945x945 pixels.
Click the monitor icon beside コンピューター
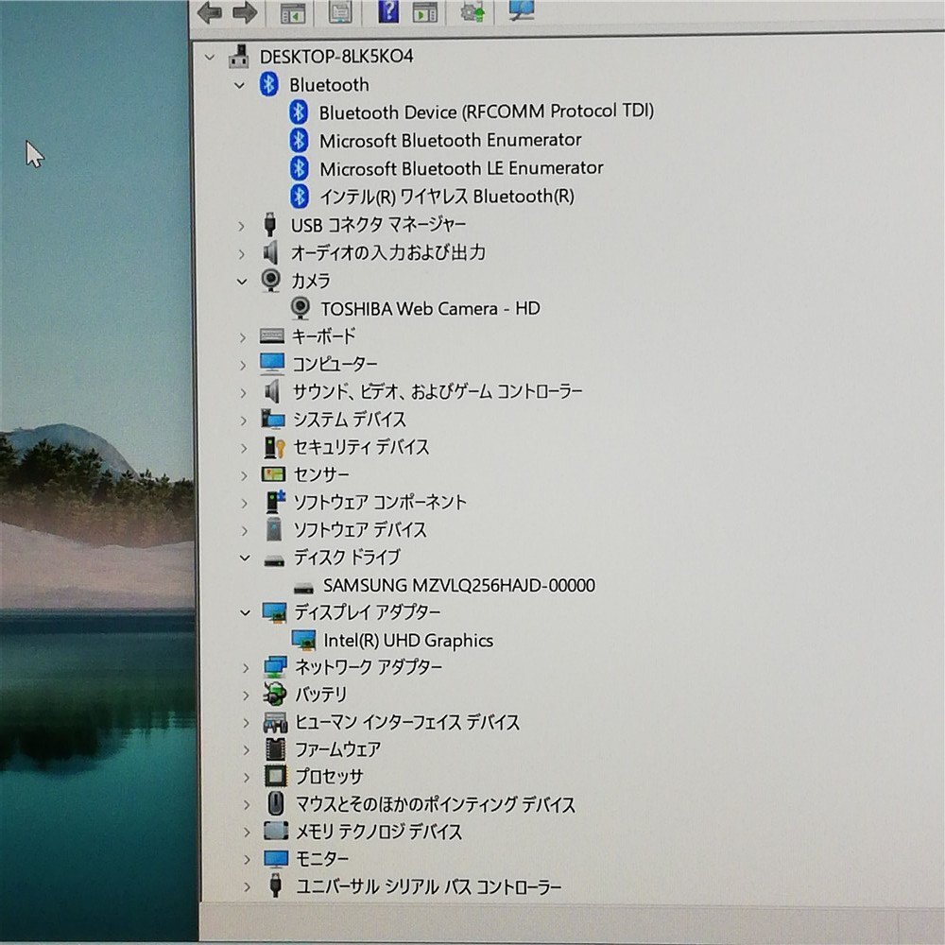point(272,364)
